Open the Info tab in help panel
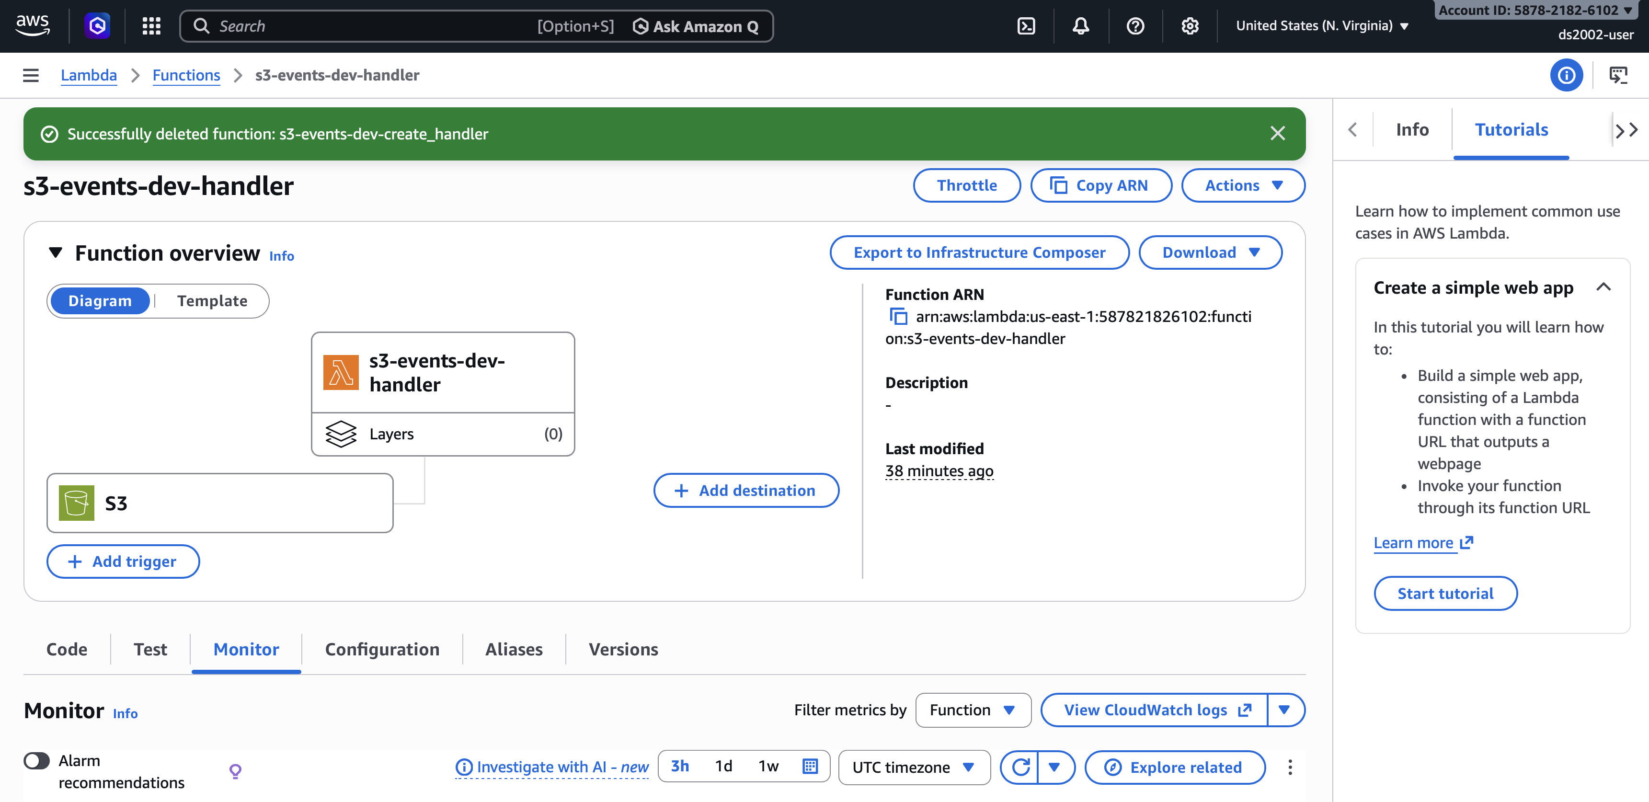The image size is (1649, 802). coord(1411,130)
